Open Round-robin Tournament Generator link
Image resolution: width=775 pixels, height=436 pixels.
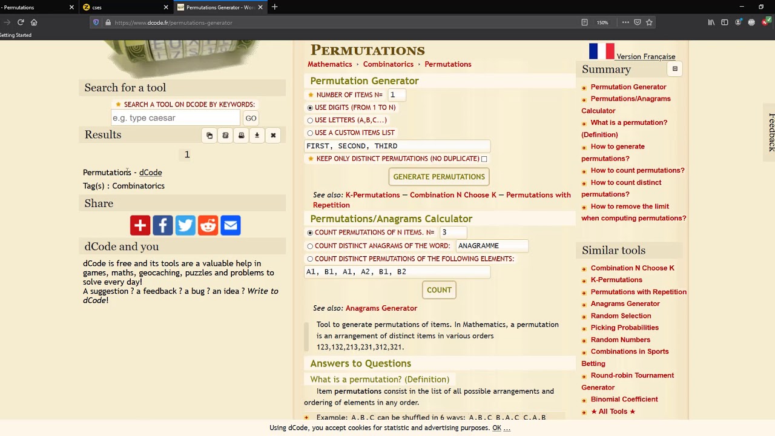[x=628, y=381]
